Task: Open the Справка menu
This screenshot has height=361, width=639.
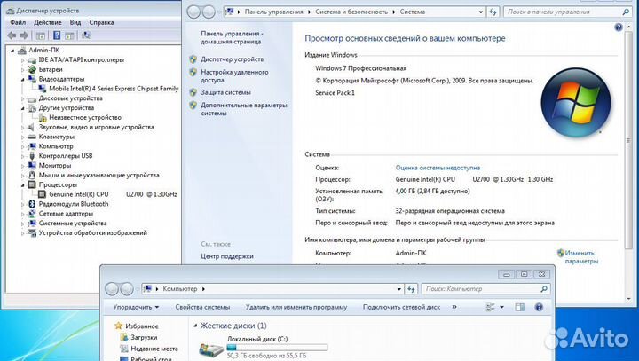Action: [x=101, y=22]
